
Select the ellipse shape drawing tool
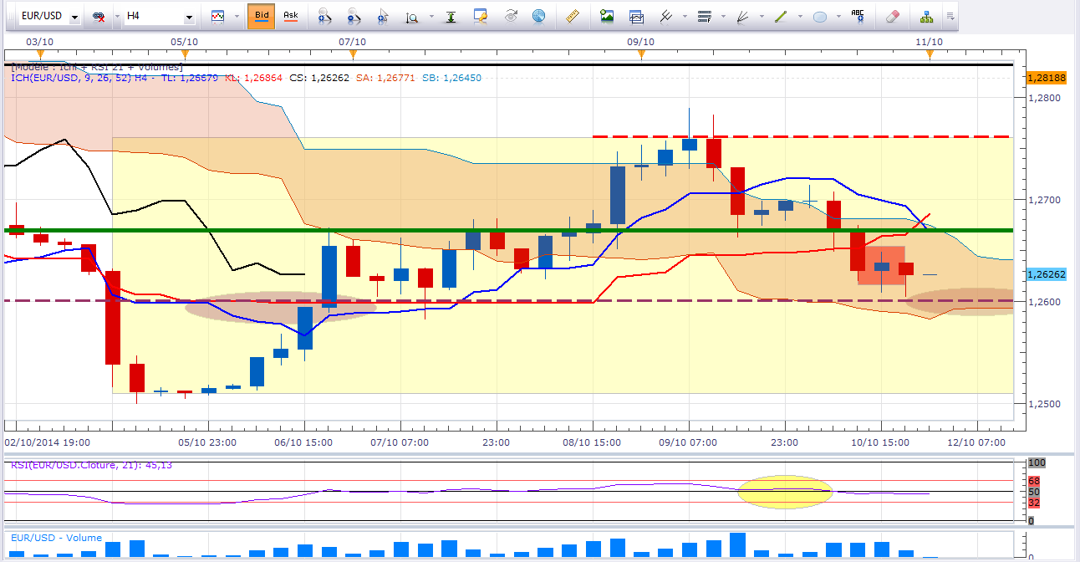click(820, 16)
